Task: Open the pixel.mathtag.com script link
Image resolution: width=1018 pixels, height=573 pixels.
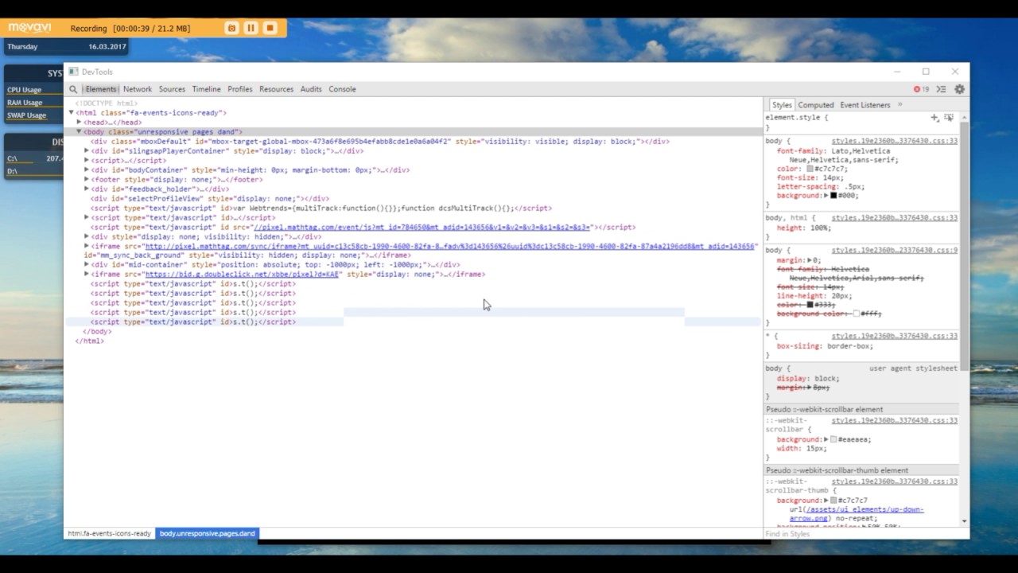Action: pyautogui.click(x=422, y=227)
